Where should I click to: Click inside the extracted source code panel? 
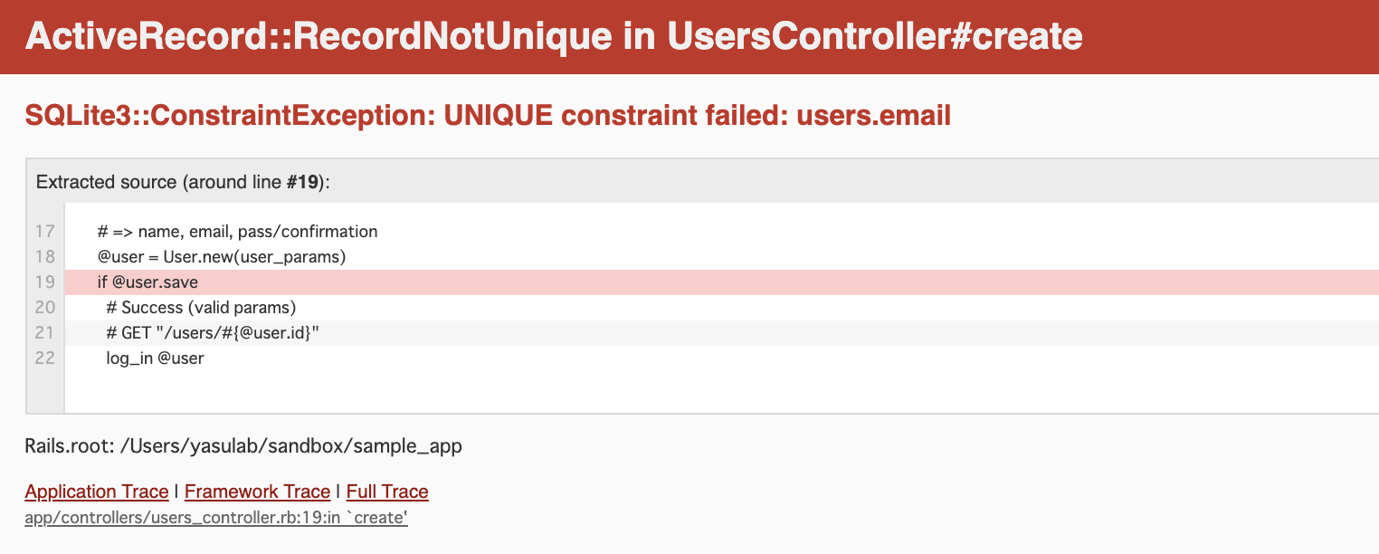(x=633, y=299)
